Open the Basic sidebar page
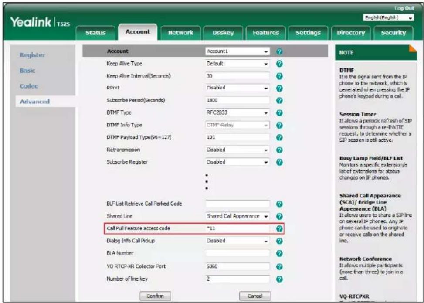Screen dimensions: 424x303 point(27,71)
